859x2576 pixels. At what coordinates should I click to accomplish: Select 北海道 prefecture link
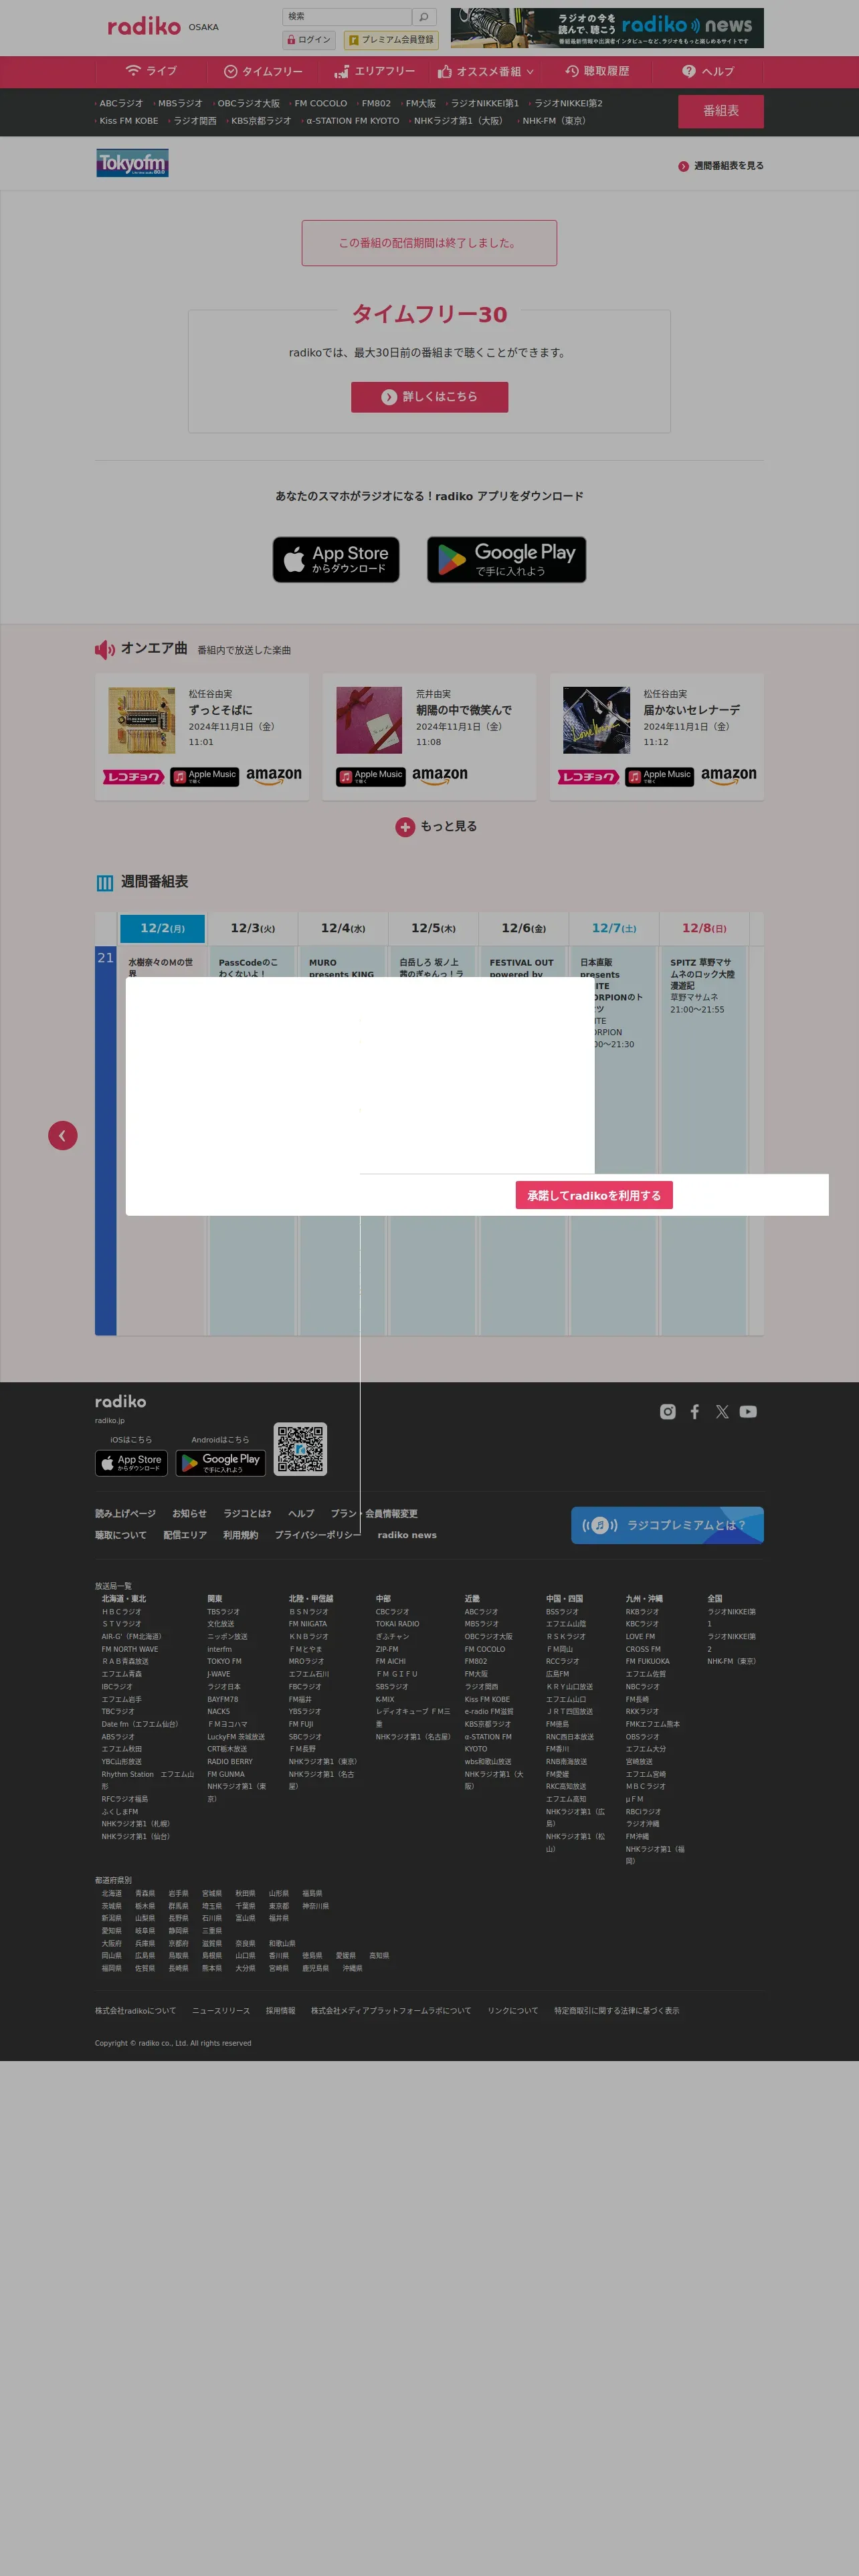click(x=111, y=1893)
